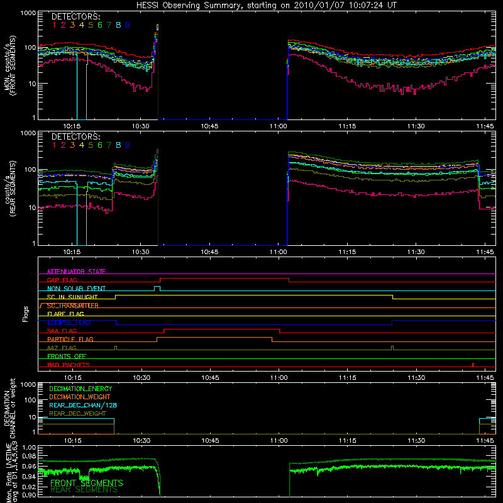Click the DECIMATION_ENERGY legend entry
This screenshot has width=503, height=503.
coord(80,389)
